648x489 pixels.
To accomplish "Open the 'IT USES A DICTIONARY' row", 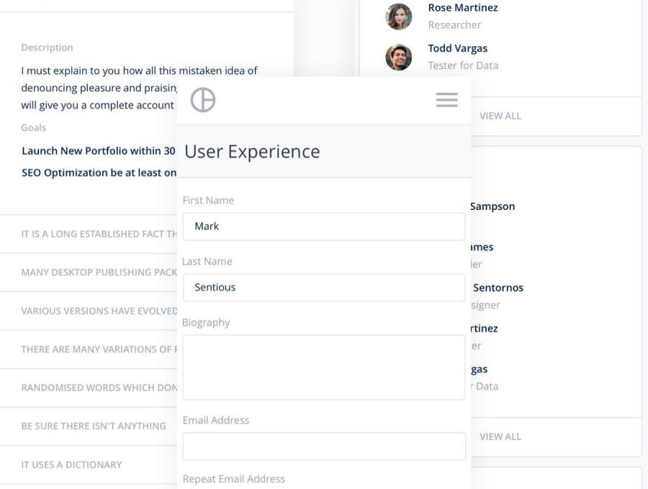I will pyautogui.click(x=89, y=465).
